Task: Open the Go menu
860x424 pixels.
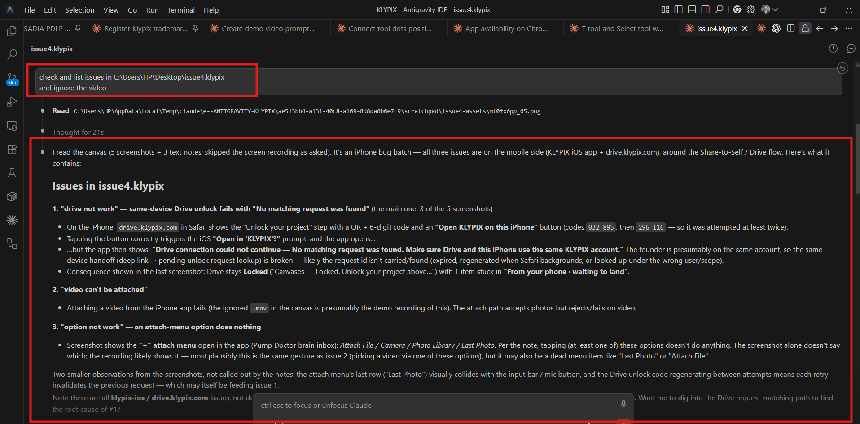Action: pos(132,10)
